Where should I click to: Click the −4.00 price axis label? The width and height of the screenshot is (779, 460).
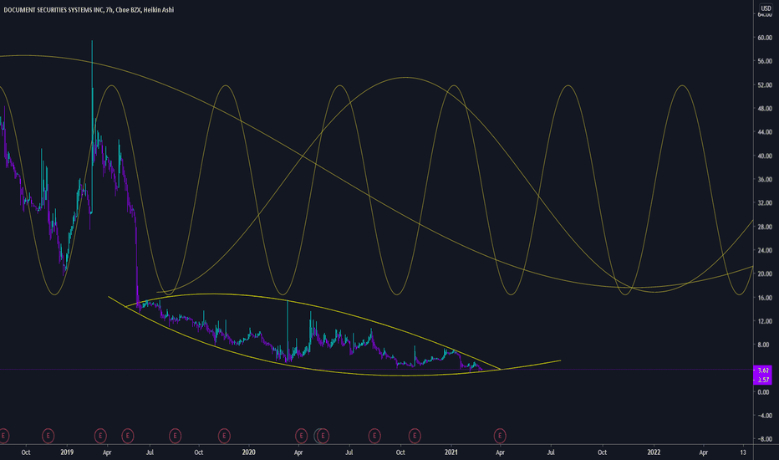764,416
